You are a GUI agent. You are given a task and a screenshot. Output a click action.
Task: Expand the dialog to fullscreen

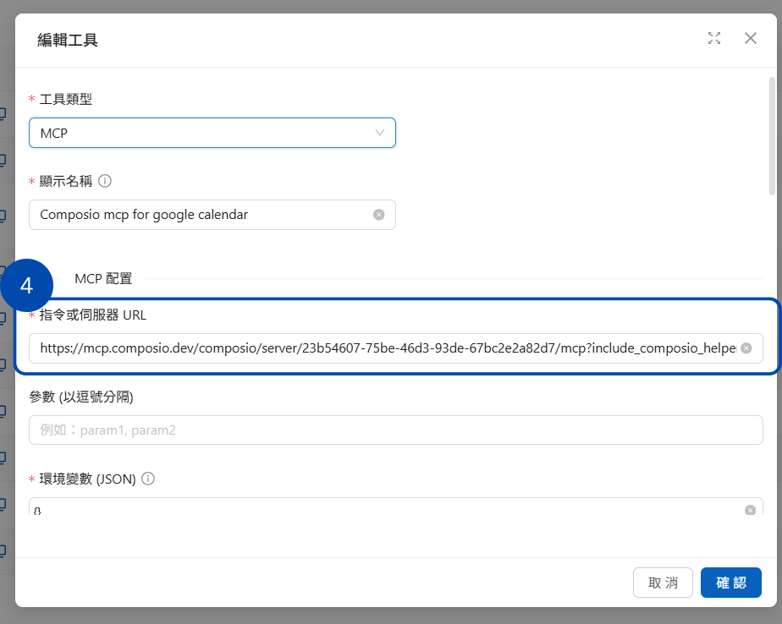[714, 38]
